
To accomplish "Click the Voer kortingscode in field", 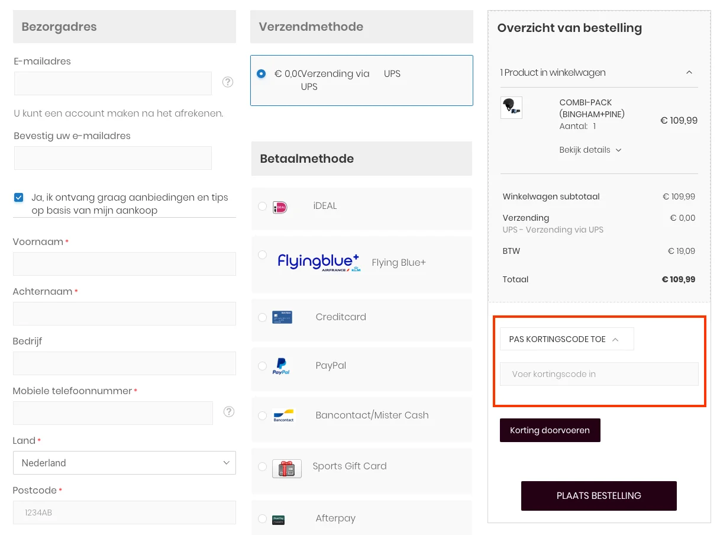I will click(599, 374).
